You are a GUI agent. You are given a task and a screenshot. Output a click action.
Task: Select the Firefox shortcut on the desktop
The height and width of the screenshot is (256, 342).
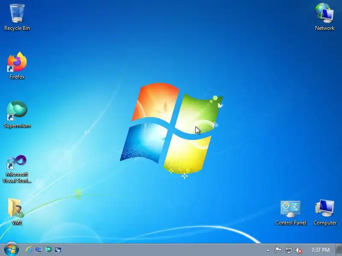click(17, 65)
